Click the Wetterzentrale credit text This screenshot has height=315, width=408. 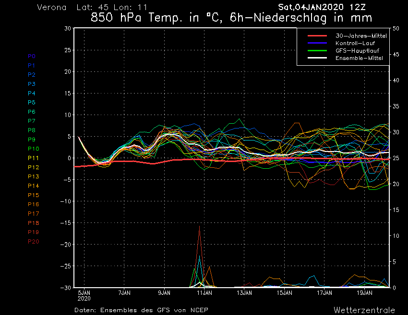364,310
